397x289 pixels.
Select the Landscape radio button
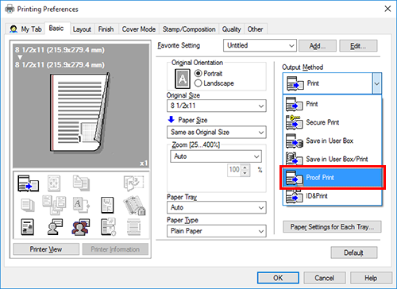(198, 83)
